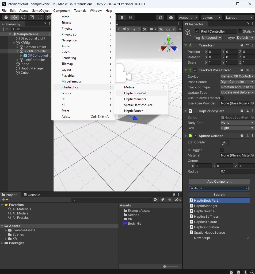
Task: Expand the Camera Offset hierarchy item
Action: pos(17,47)
